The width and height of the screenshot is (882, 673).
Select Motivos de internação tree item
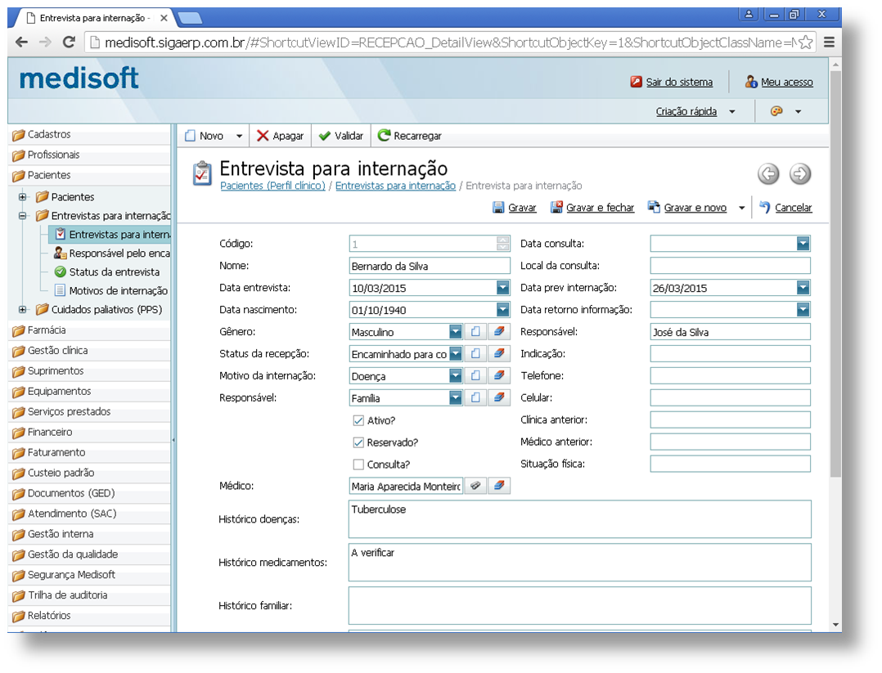click(110, 290)
